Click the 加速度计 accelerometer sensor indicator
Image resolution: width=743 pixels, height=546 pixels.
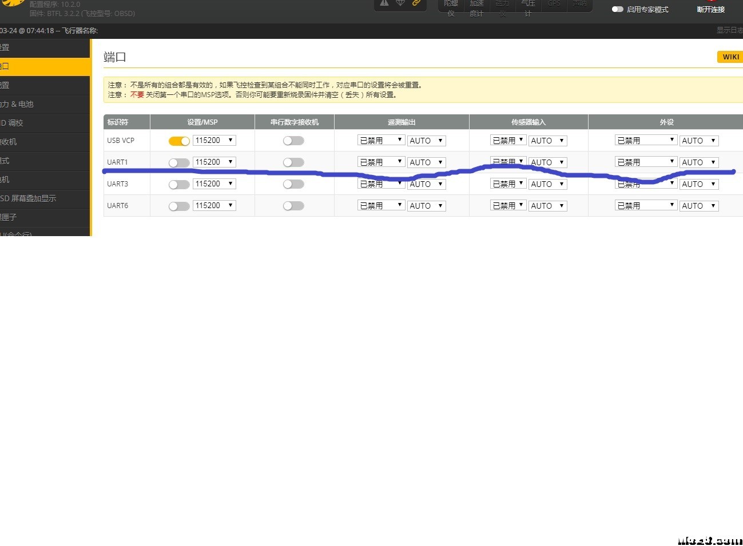(x=476, y=7)
